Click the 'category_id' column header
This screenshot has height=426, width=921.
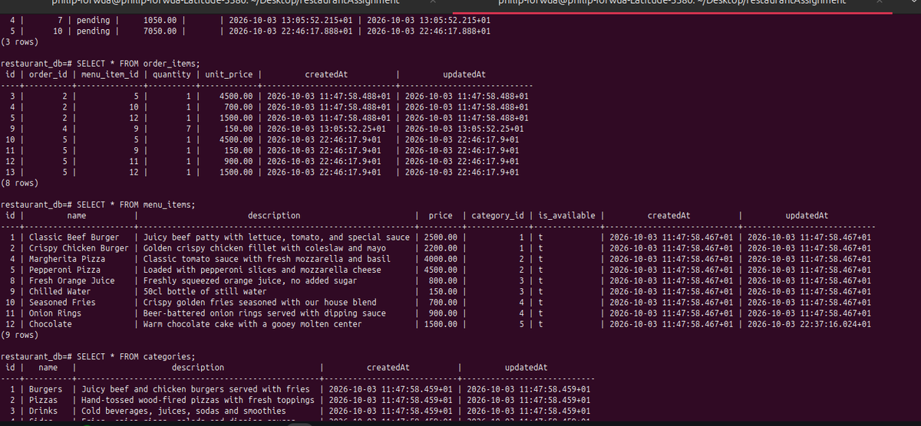click(497, 216)
